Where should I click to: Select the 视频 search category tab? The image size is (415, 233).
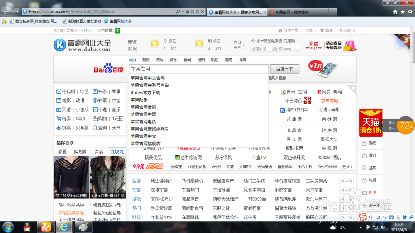146,60
